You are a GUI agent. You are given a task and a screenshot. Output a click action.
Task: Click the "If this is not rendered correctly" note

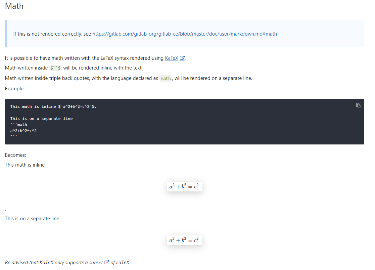tap(52, 34)
